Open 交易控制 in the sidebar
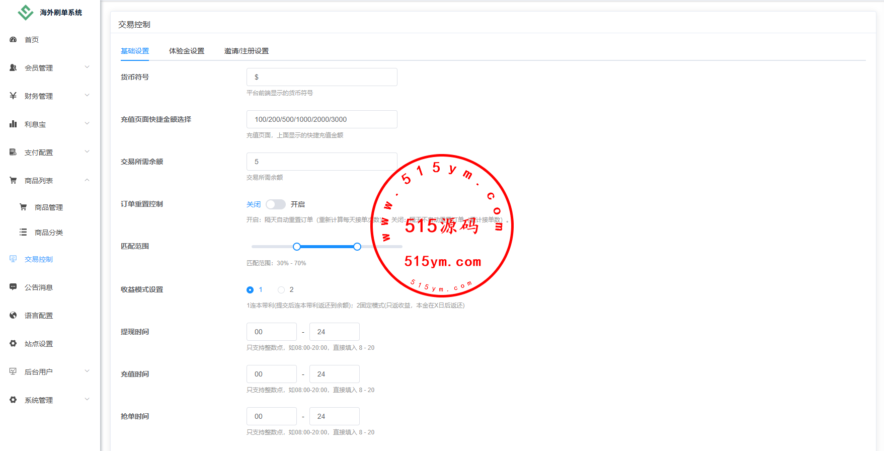 click(39, 259)
